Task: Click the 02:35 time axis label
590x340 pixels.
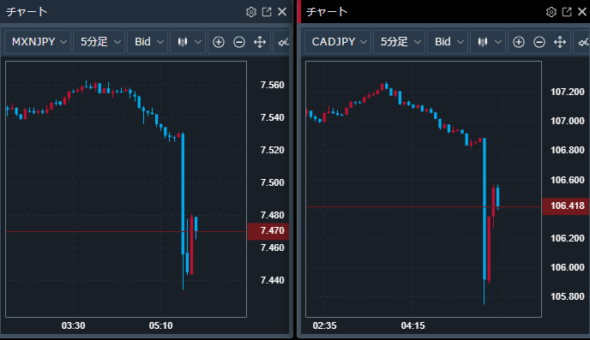Action: click(x=325, y=325)
